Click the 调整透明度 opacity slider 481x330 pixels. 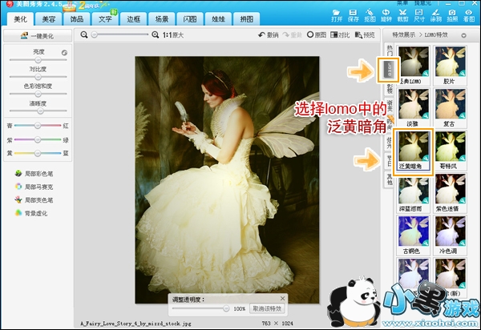click(200, 308)
